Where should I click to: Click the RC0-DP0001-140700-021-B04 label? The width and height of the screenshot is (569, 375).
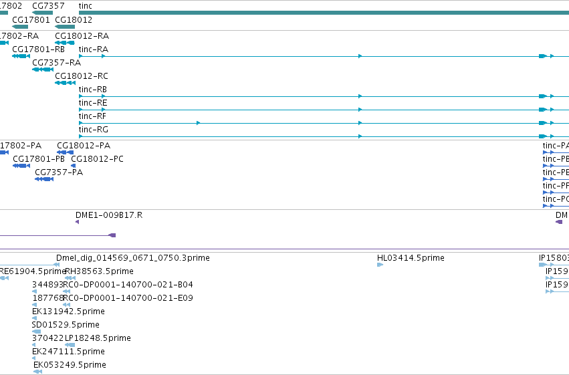128,285
